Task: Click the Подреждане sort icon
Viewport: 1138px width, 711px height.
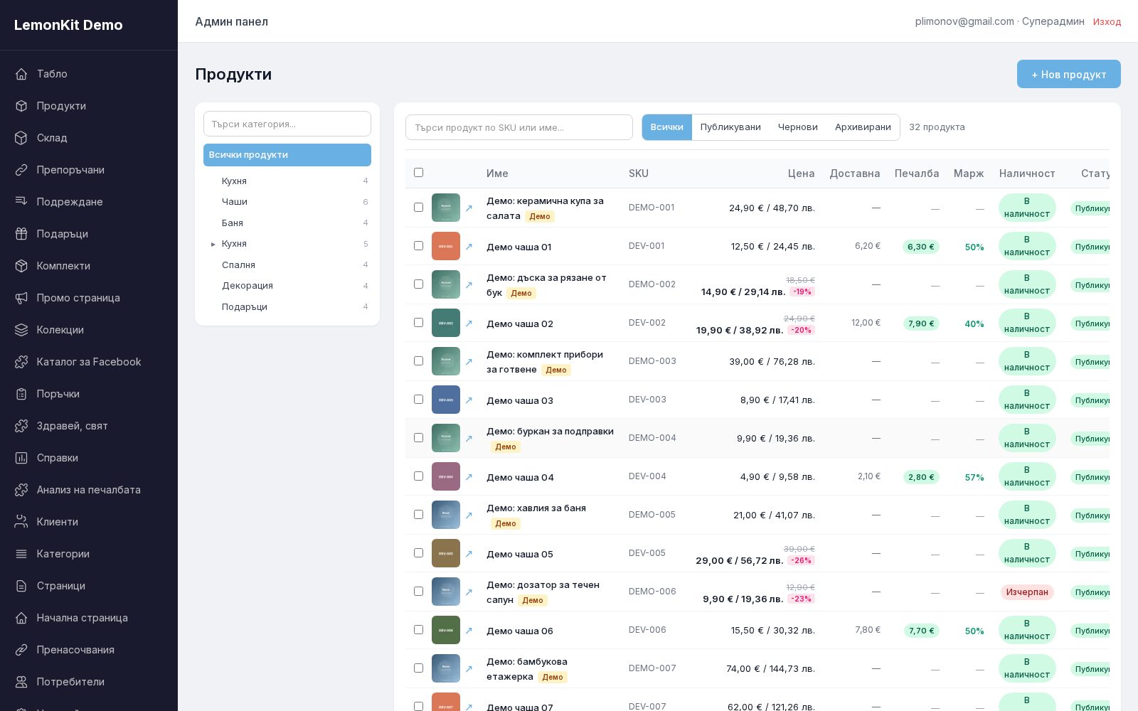Action: [x=21, y=202]
